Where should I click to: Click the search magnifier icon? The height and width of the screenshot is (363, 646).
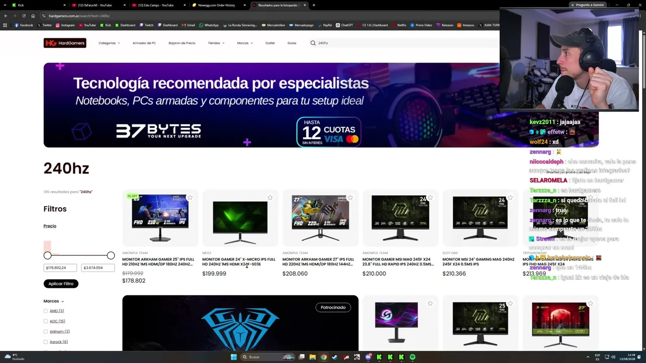pyautogui.click(x=313, y=43)
